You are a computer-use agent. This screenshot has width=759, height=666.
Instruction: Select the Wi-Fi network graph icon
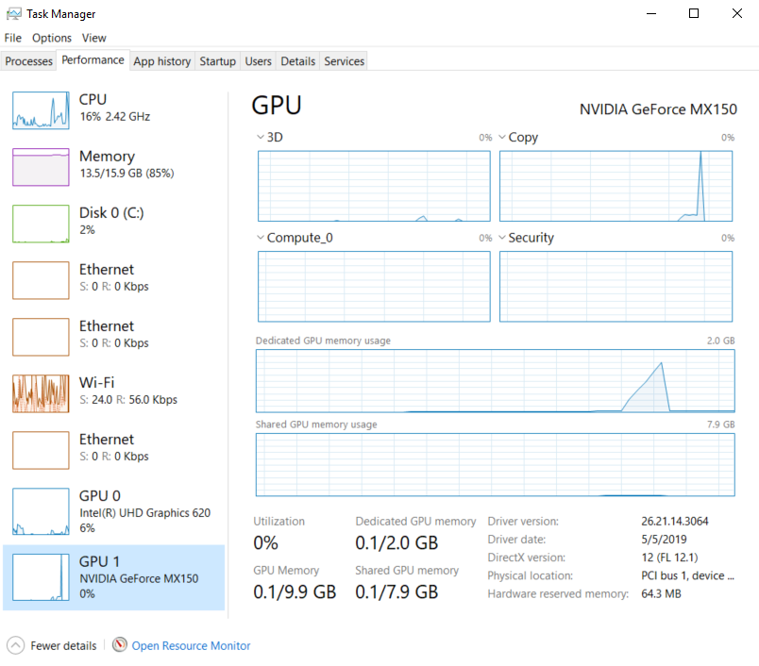pos(41,393)
